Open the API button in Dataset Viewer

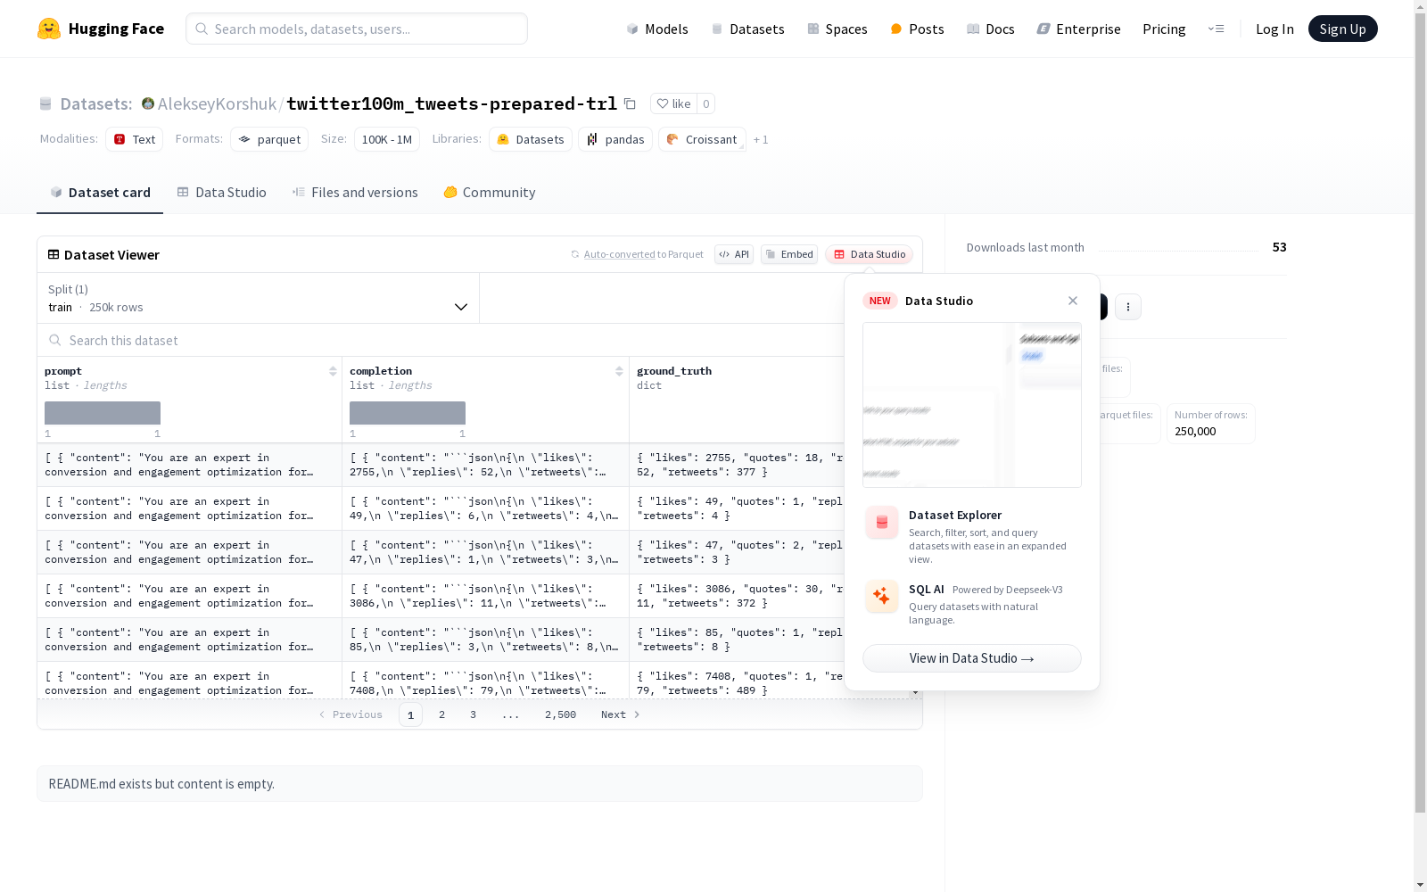(x=734, y=254)
